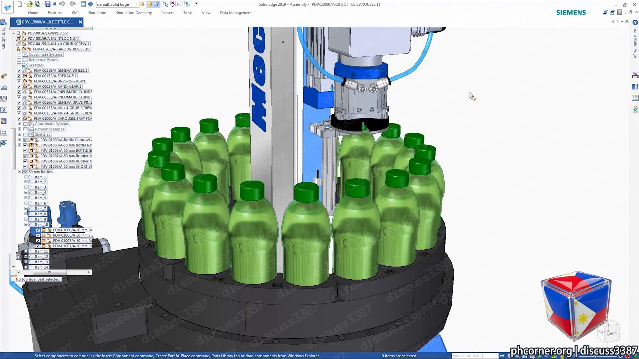639x359 pixels.
Task: Click the PathFinder horizontal scrollbar thumb
Action: 50,272
